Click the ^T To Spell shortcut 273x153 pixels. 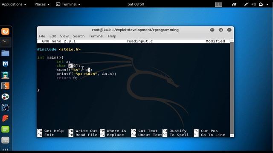[x=176, y=135]
